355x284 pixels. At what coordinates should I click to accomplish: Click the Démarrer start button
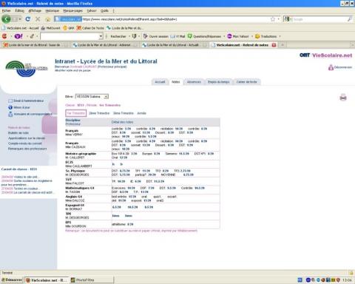tap(12, 280)
